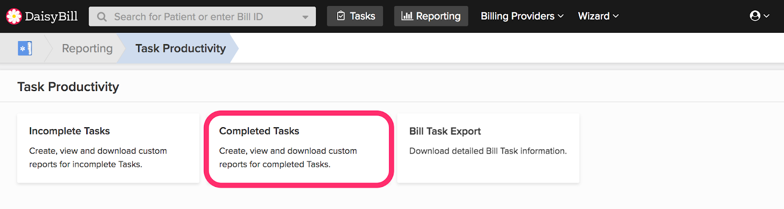Screen dimensions: 784x209
Task: Click the DaisyBill flower logo icon
Action: tap(14, 16)
